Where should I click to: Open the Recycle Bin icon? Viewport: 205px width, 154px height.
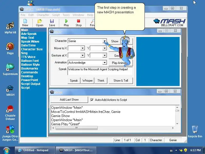(195, 131)
